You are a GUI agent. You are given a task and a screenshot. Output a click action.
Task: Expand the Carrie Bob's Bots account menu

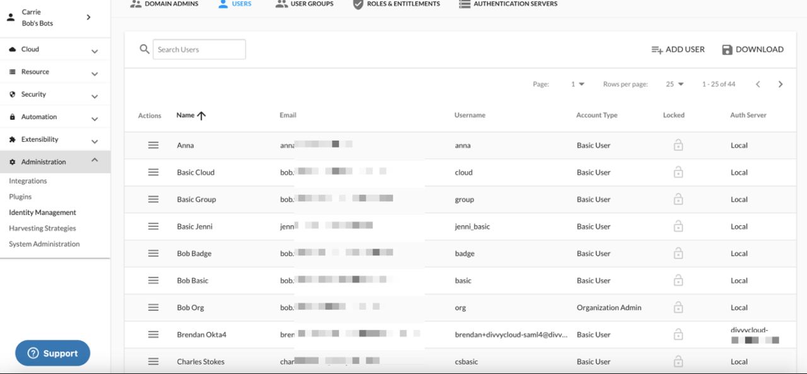click(x=88, y=17)
